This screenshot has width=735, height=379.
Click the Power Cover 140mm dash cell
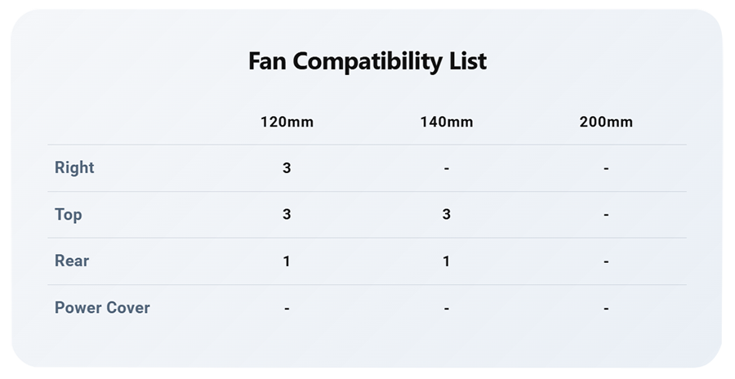click(x=446, y=309)
